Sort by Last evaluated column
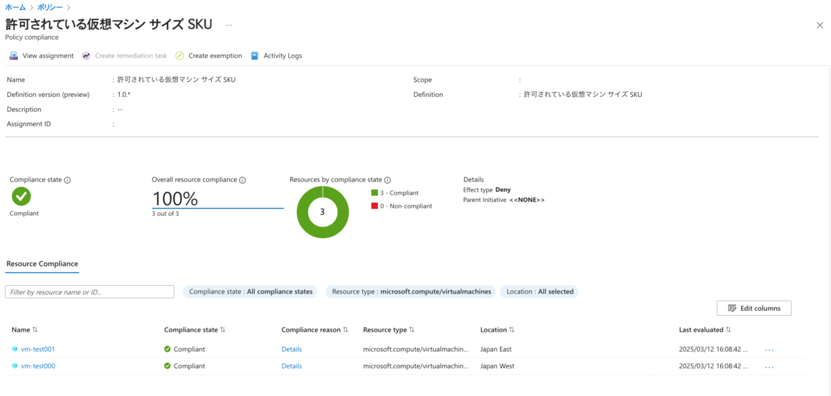Screen dimensions: 831x396 pyautogui.click(x=705, y=330)
